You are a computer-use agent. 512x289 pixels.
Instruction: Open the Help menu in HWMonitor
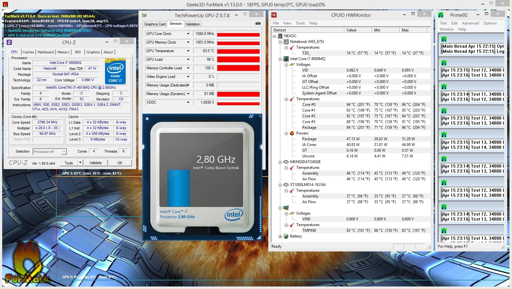pos(313,23)
